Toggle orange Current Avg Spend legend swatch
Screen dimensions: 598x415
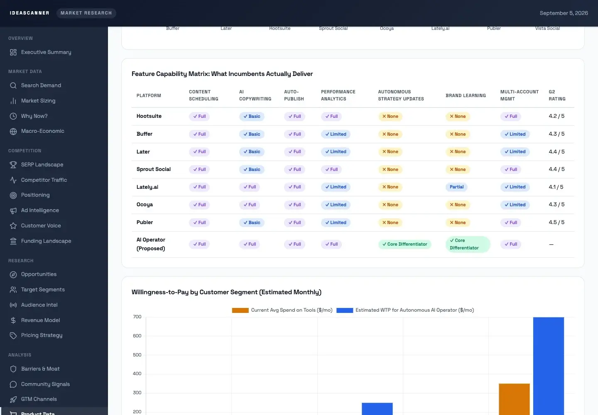(240, 310)
